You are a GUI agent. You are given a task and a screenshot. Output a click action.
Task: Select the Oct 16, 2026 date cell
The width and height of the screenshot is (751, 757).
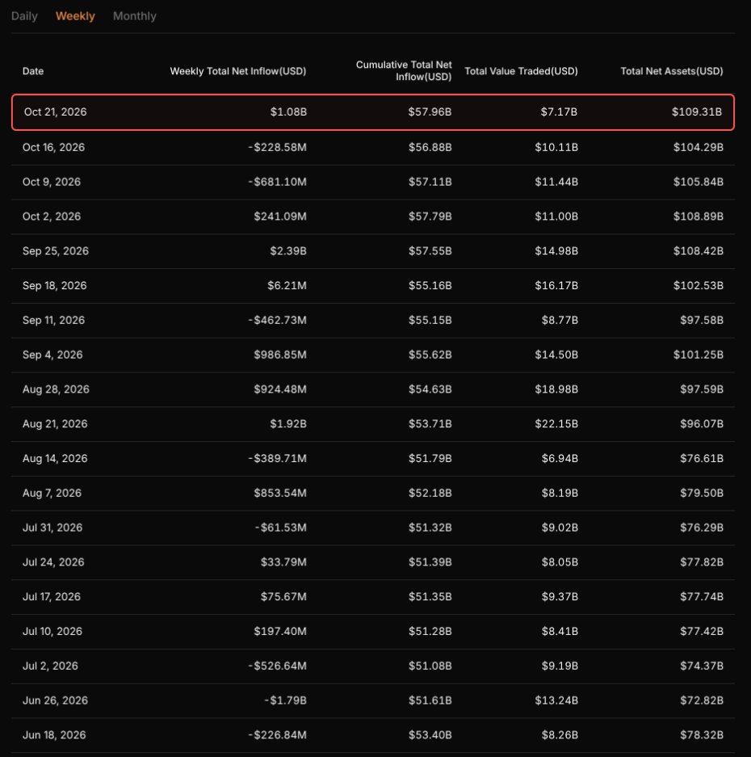point(53,147)
